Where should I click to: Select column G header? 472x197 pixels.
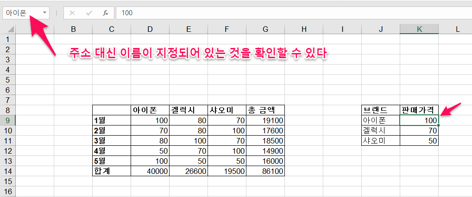(x=265, y=29)
